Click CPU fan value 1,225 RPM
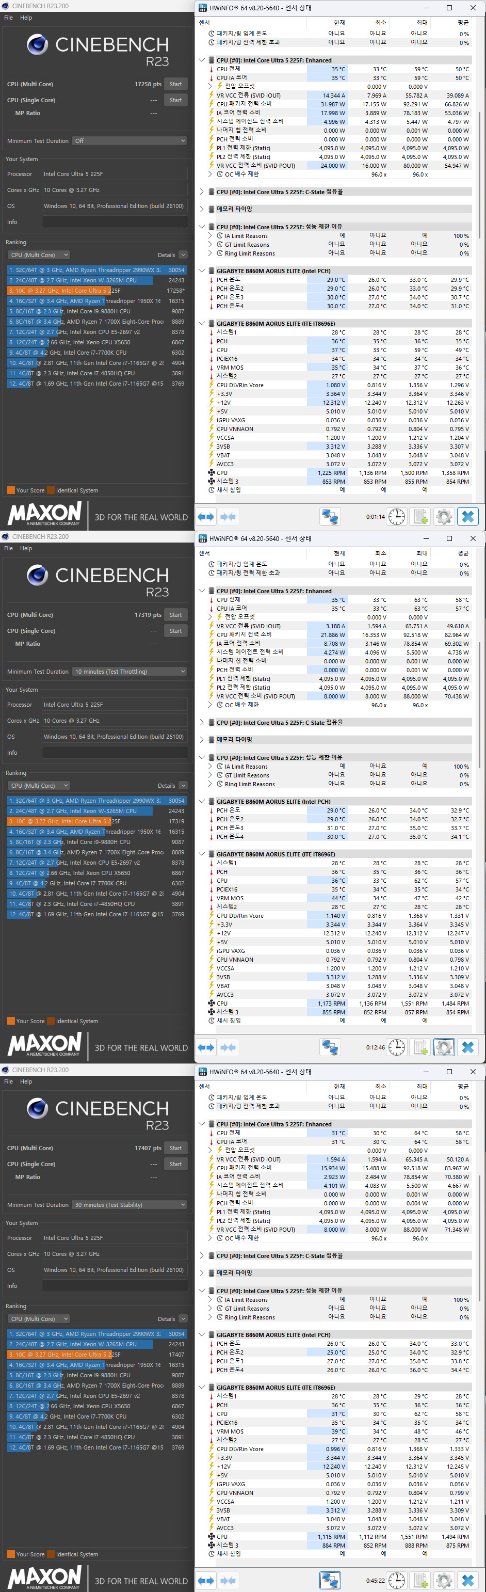This screenshot has width=486, height=1592. [x=332, y=473]
